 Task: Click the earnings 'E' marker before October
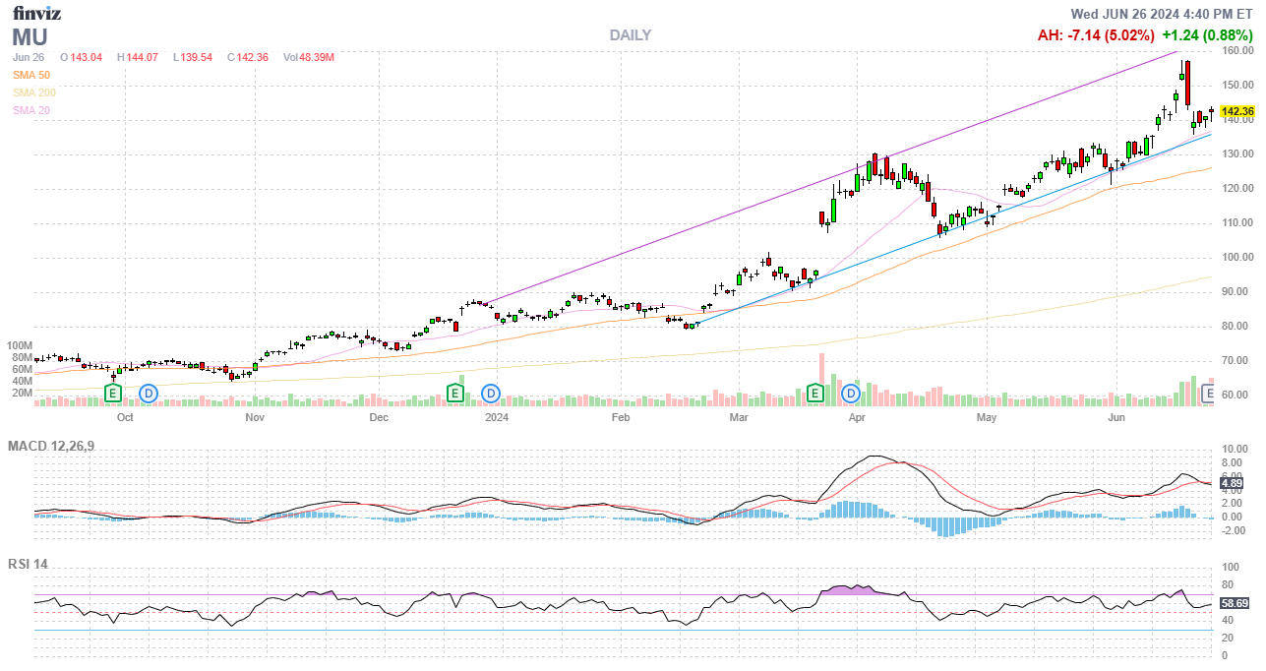pyautogui.click(x=113, y=394)
